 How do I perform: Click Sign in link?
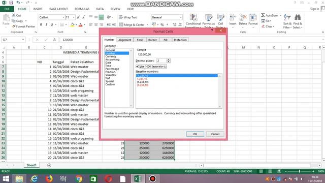coord(314,9)
